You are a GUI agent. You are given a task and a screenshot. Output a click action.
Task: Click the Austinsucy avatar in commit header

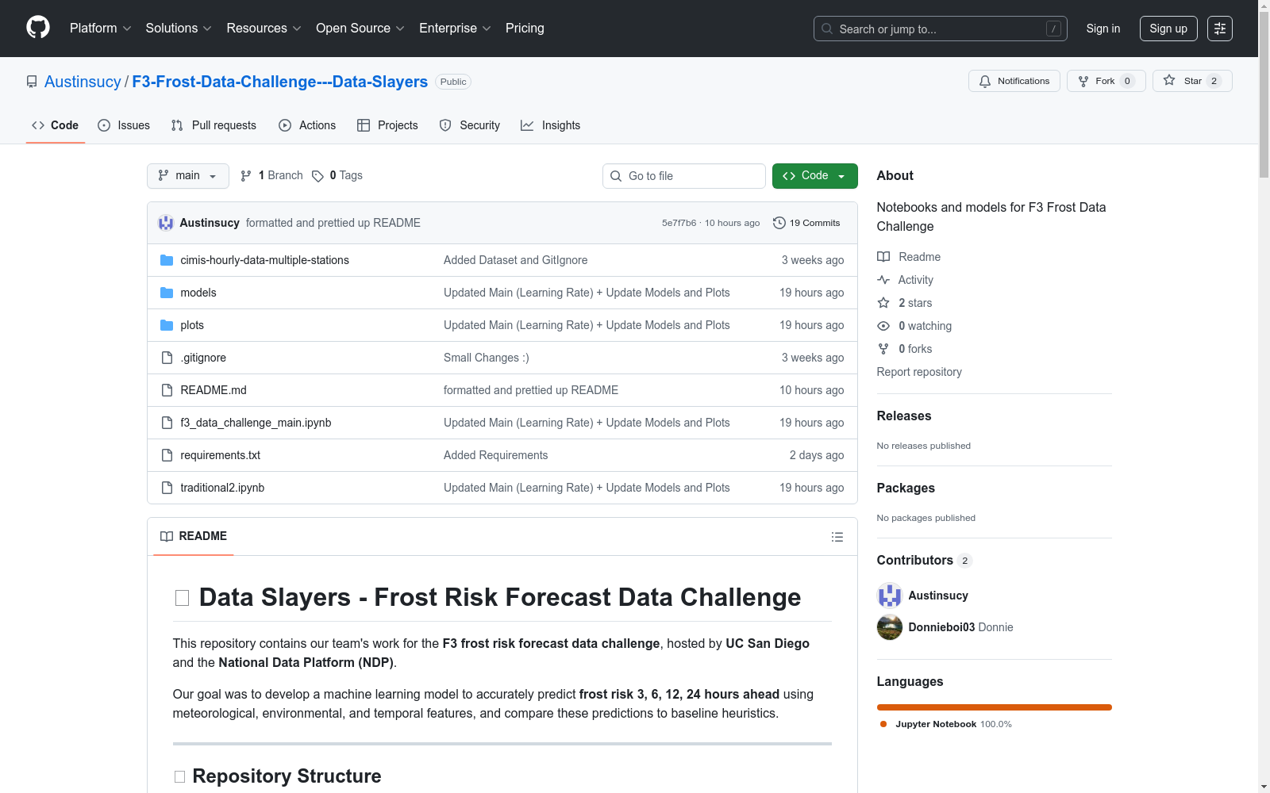coord(166,223)
